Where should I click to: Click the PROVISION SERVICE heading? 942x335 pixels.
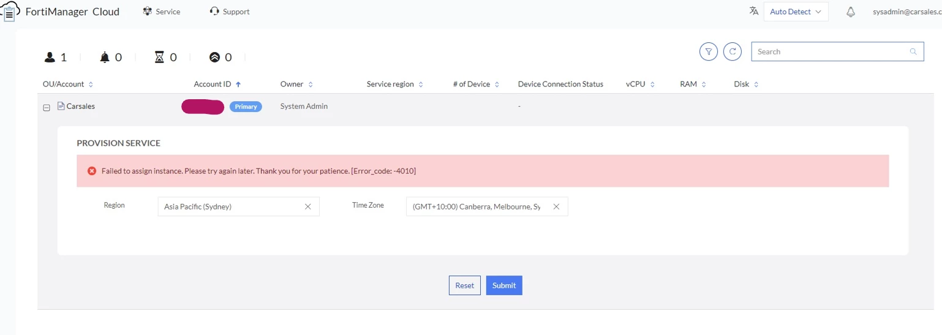118,143
